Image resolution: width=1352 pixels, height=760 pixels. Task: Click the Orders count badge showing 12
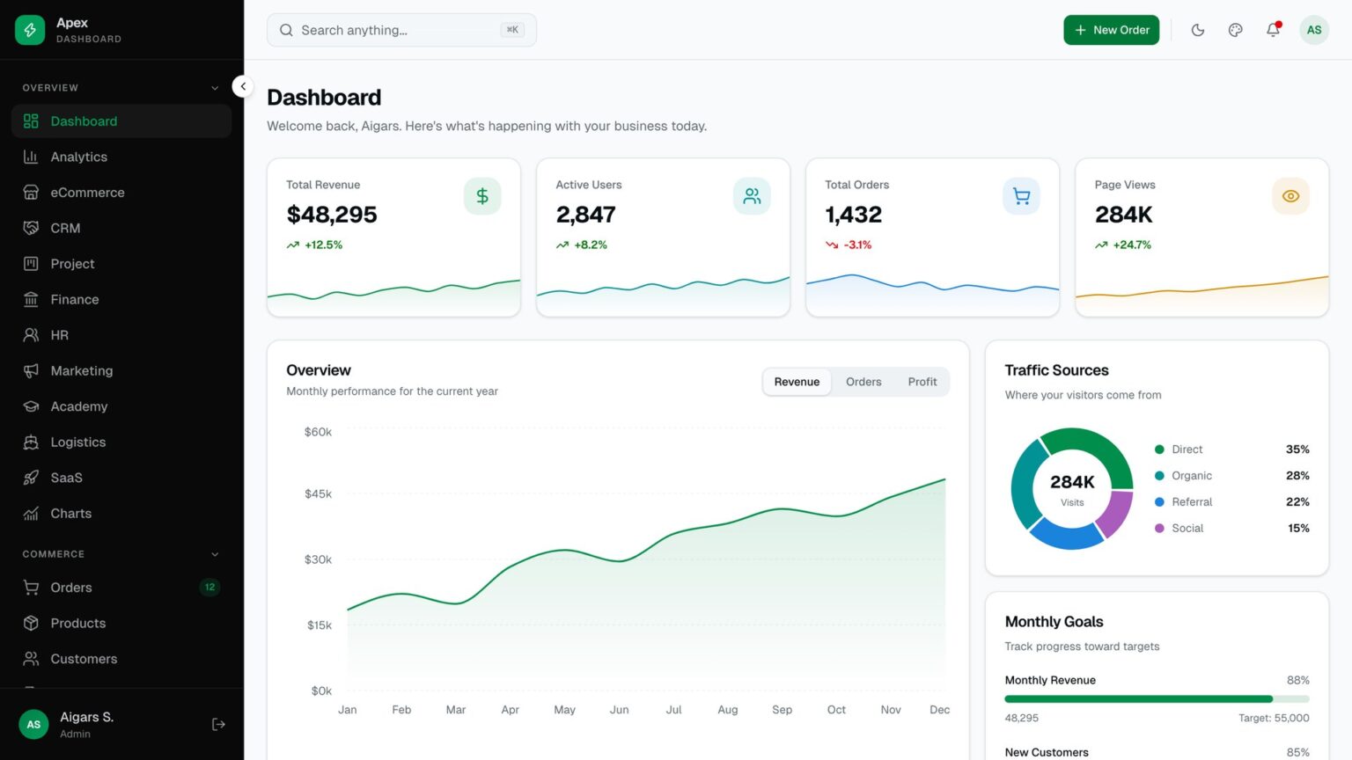click(x=209, y=588)
